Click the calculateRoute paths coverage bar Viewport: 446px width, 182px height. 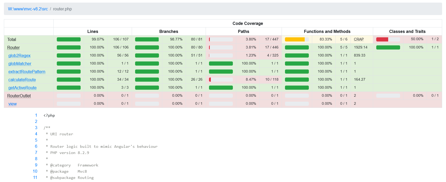221,80
